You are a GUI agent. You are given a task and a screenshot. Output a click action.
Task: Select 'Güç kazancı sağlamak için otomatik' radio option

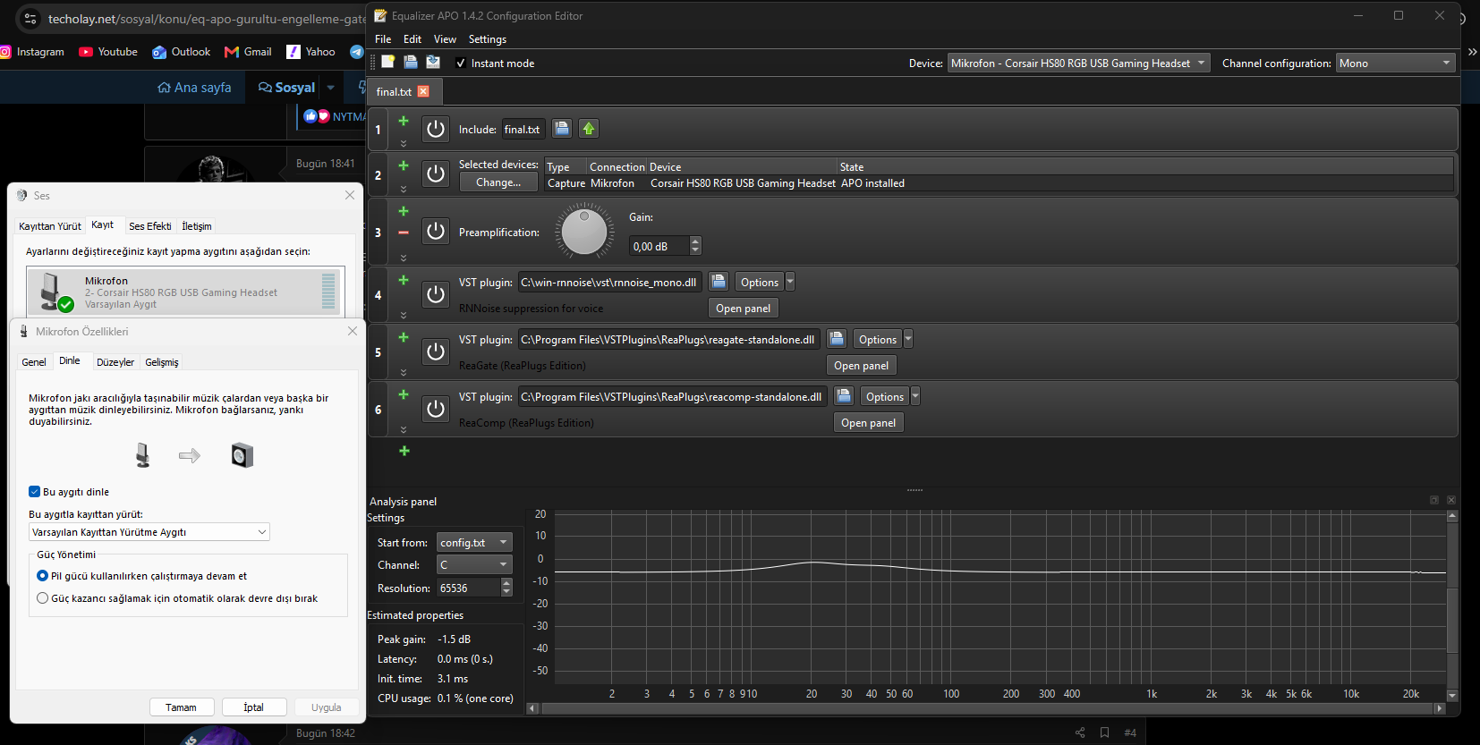pyautogui.click(x=42, y=598)
